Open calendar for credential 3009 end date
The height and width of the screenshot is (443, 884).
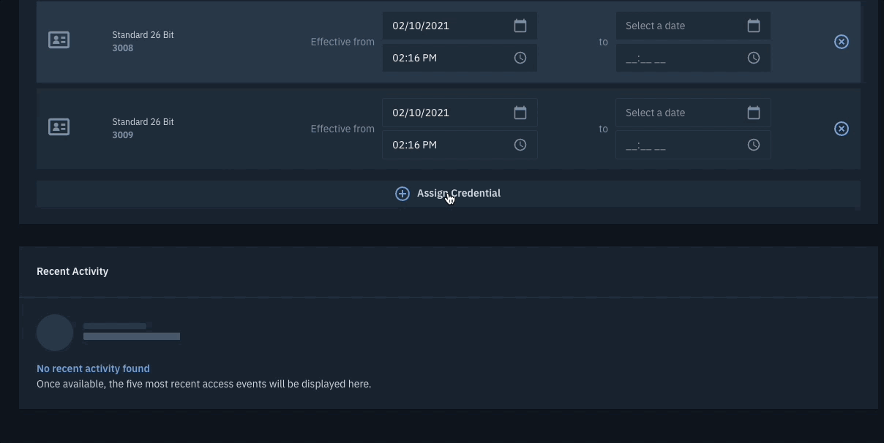[x=754, y=113]
